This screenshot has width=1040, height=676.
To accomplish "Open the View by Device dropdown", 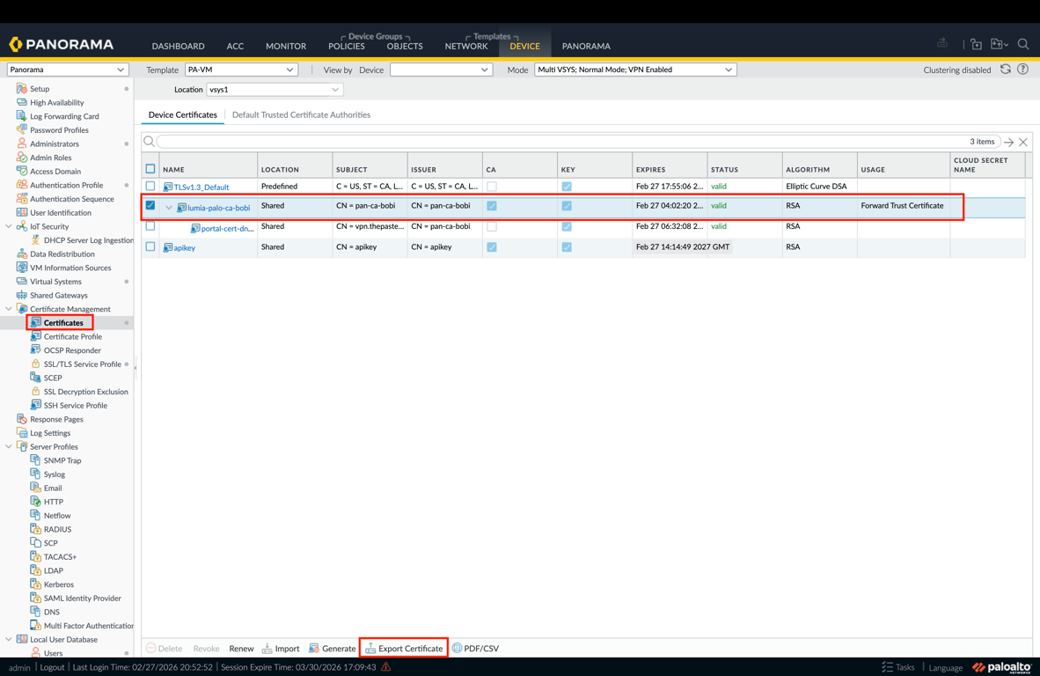I will tap(441, 69).
